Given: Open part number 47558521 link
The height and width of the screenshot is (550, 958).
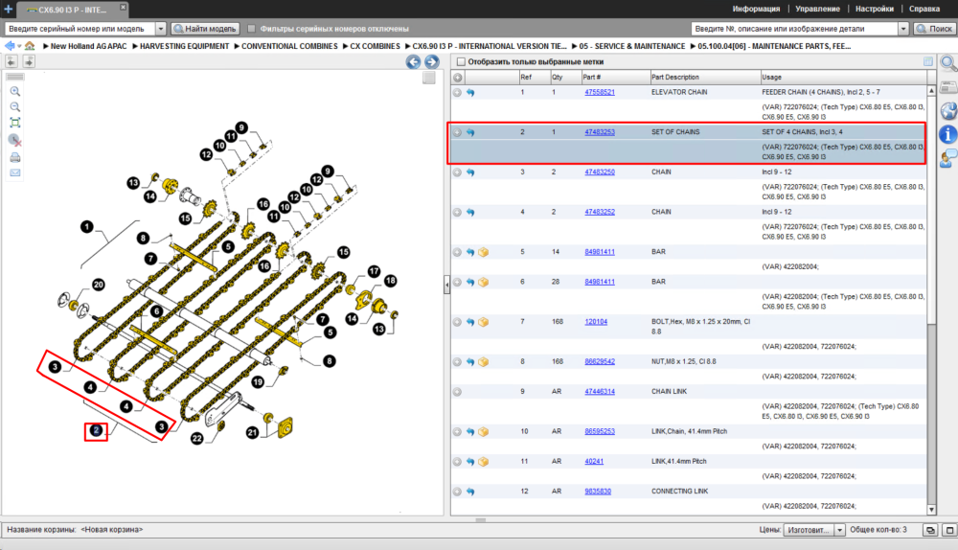Looking at the screenshot, I should click(x=600, y=92).
